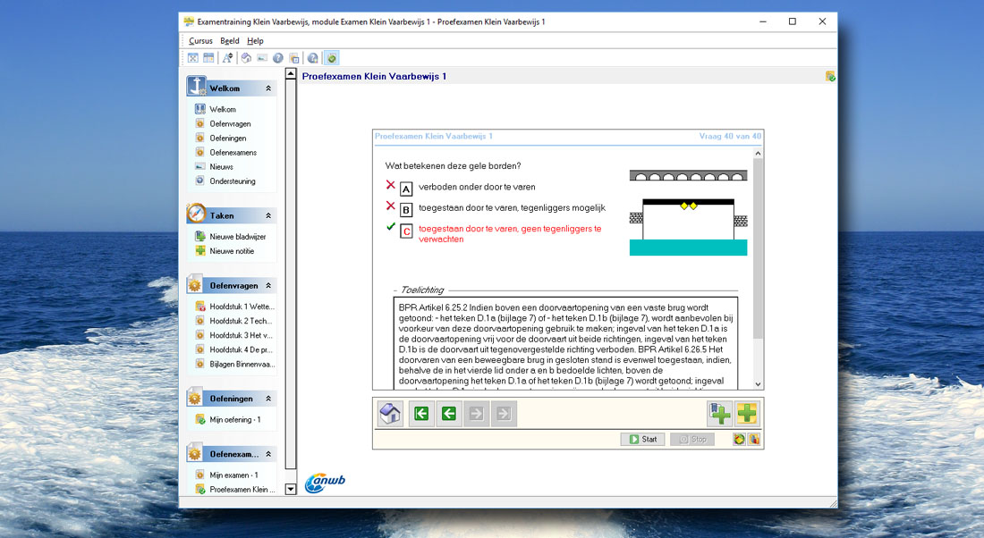Add new note with yellow plus icon

(747, 414)
